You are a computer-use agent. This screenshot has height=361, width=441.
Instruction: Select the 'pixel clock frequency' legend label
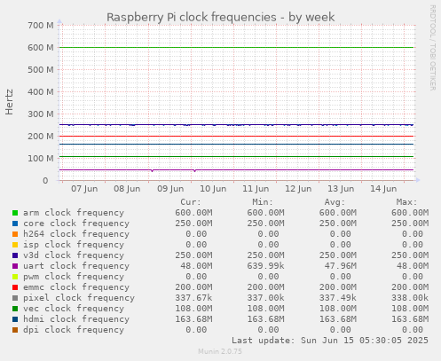point(79,298)
